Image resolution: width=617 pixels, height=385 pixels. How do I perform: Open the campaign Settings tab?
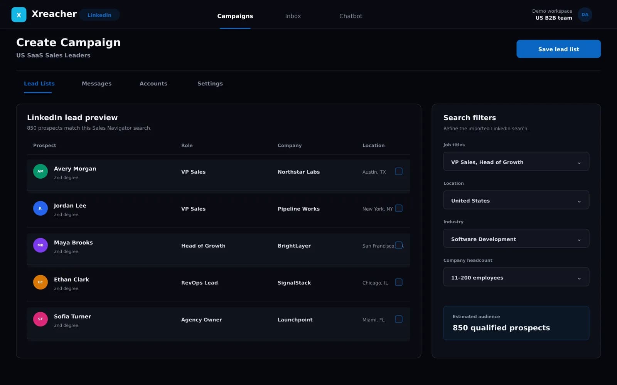pyautogui.click(x=210, y=84)
